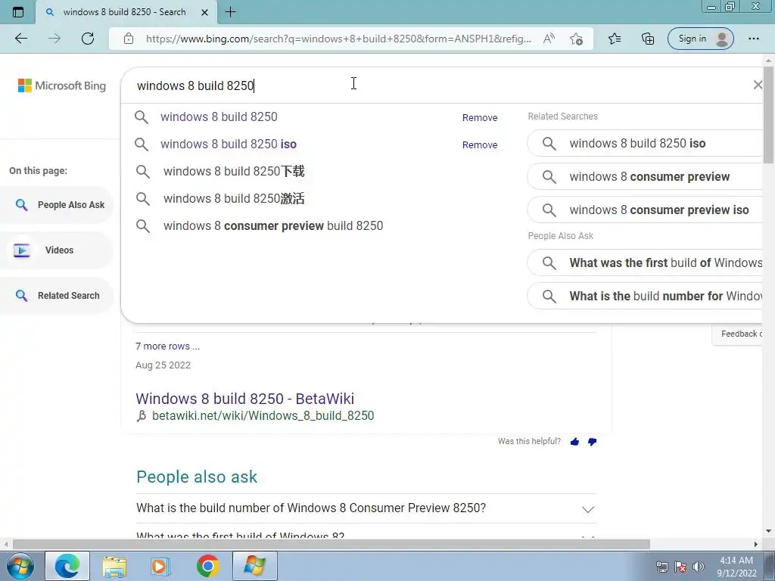The width and height of the screenshot is (775, 581).
Task: Jump to People Also Ask section
Action: [56, 204]
